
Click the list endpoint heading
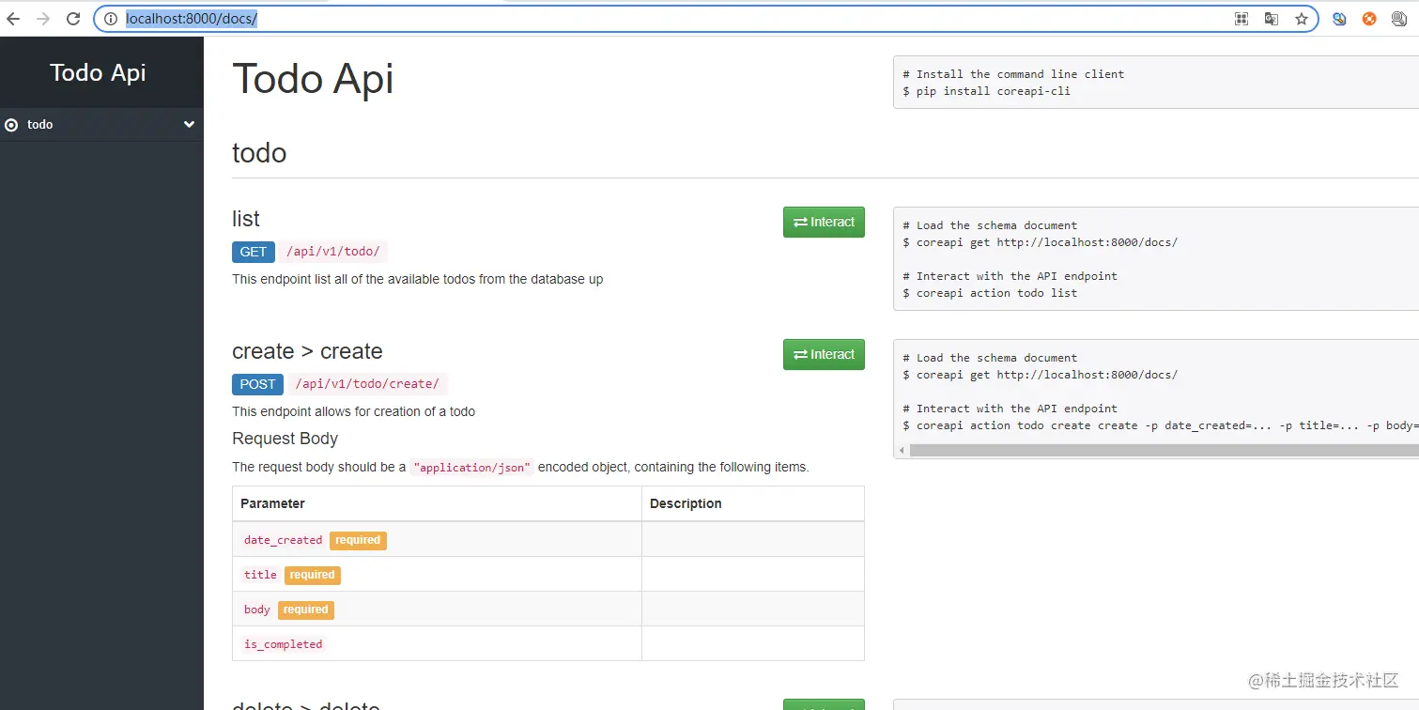click(246, 219)
